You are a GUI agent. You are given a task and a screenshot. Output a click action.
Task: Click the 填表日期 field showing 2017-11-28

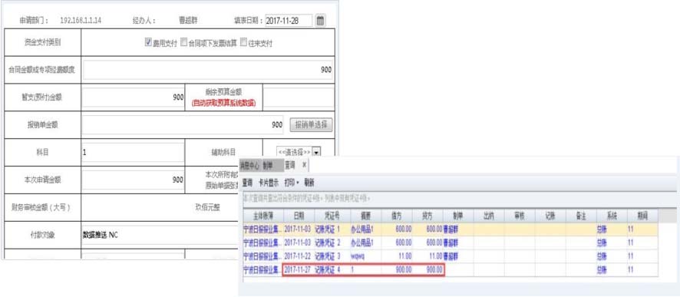[289, 21]
